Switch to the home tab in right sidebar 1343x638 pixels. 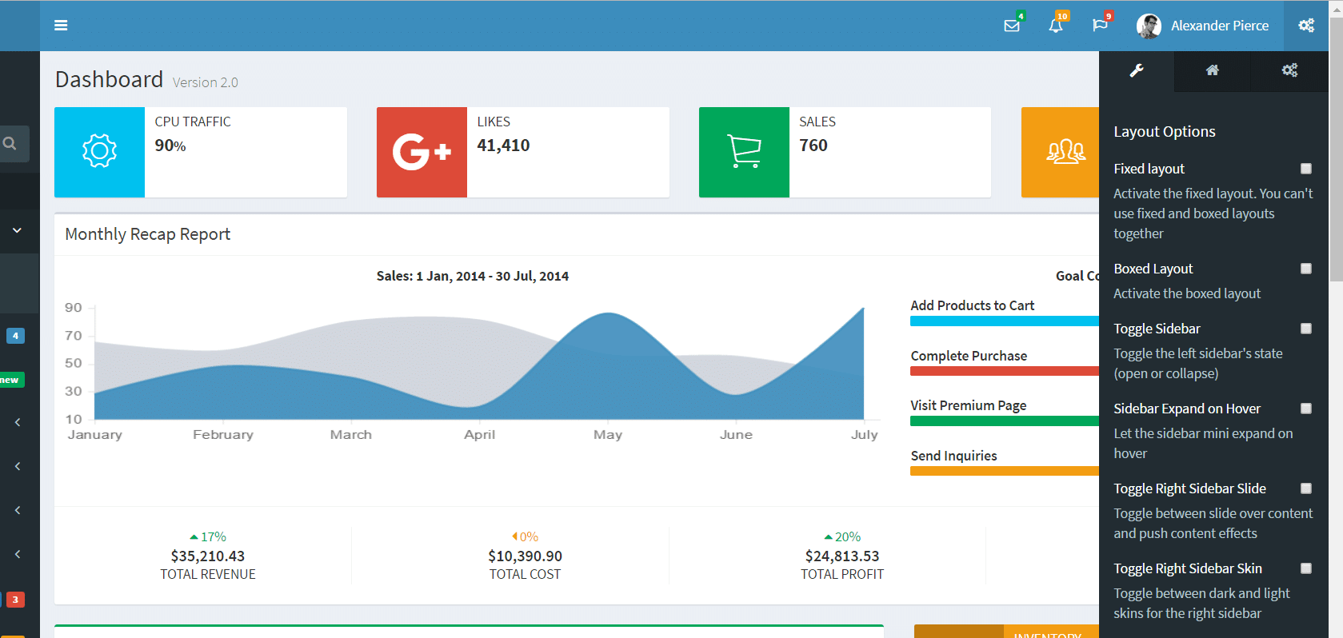click(1213, 71)
